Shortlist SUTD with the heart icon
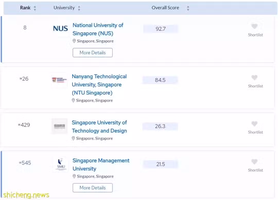This screenshot has width=278, height=200. click(254, 124)
